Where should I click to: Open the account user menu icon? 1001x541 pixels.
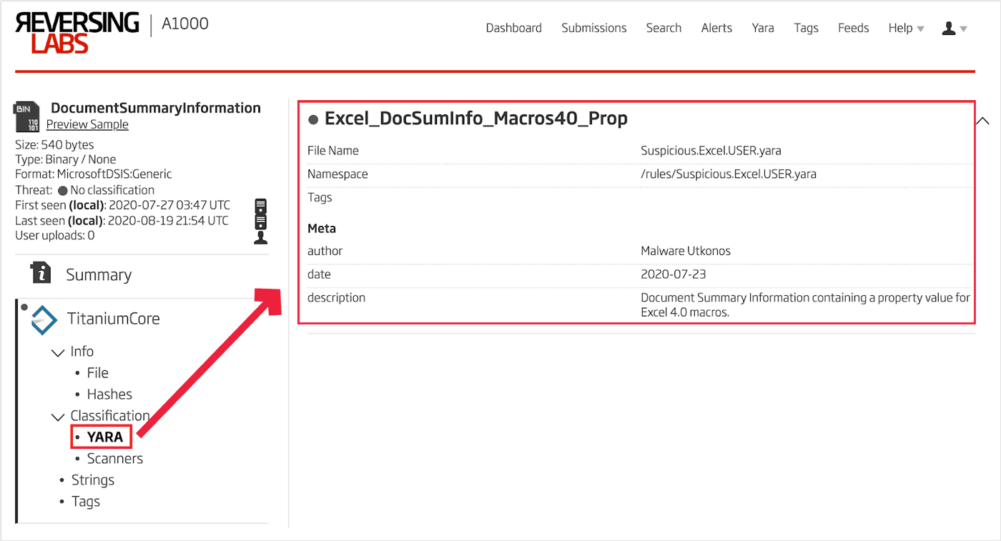point(949,27)
